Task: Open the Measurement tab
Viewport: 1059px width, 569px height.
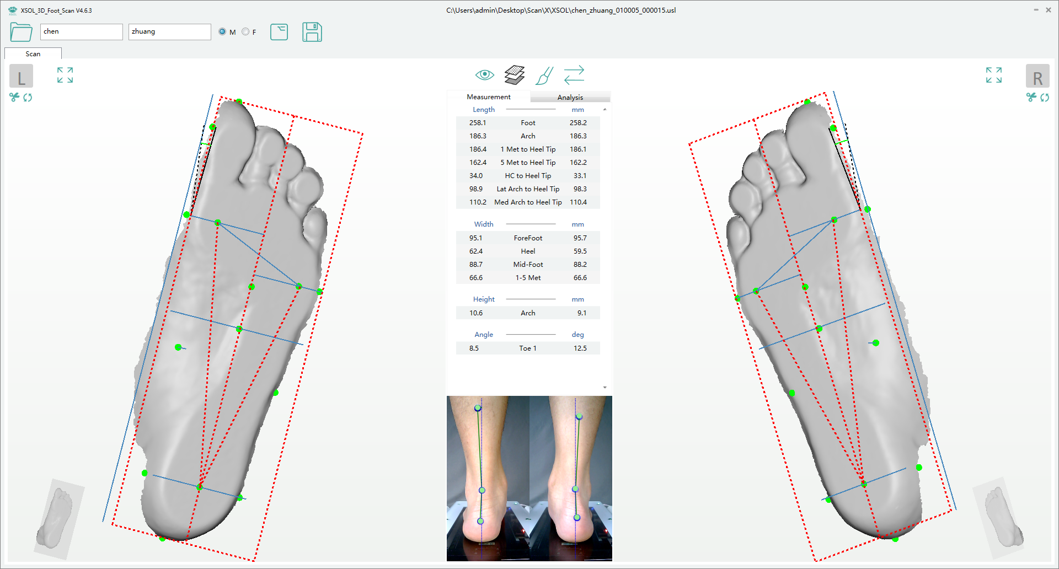Action: coord(488,97)
